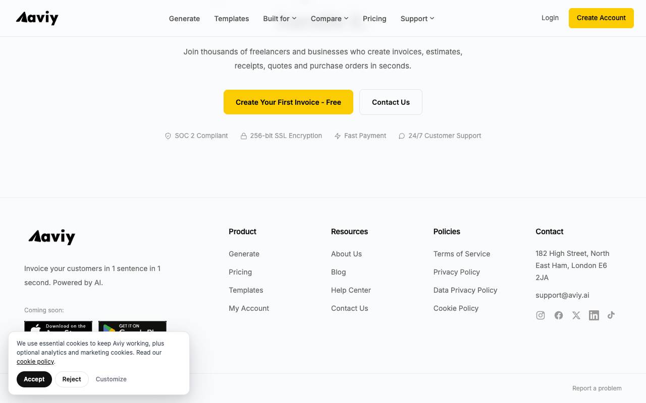Open Generate in the top navigation
The width and height of the screenshot is (646, 403).
pyautogui.click(x=184, y=19)
